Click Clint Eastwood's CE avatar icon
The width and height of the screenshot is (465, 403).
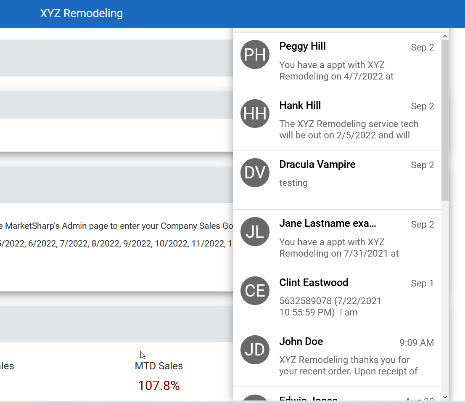click(x=255, y=291)
